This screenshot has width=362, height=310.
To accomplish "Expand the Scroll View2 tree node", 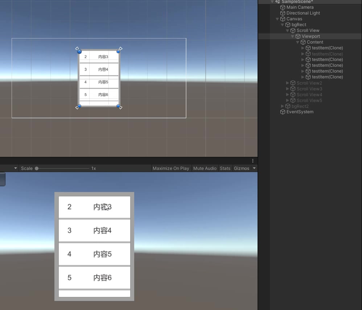I will (x=288, y=83).
